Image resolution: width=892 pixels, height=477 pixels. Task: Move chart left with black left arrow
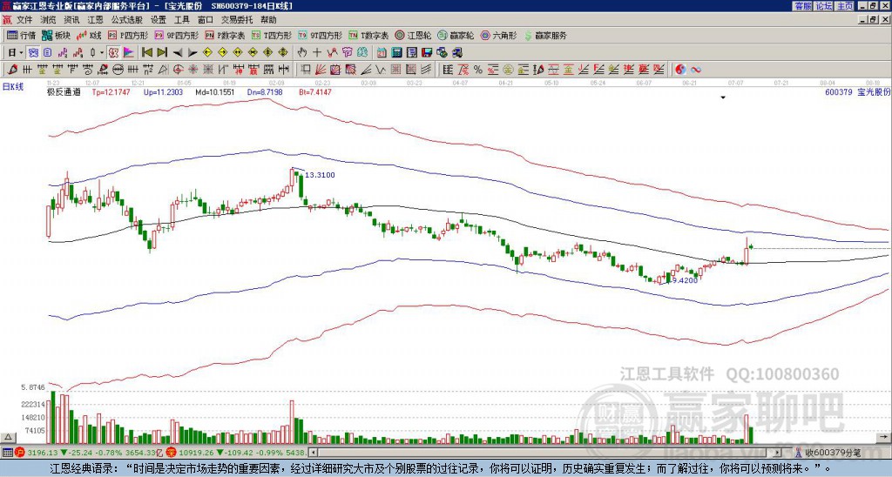[x=177, y=53]
